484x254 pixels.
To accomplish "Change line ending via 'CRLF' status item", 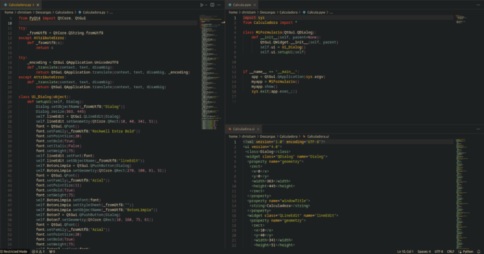I will 451,251.
